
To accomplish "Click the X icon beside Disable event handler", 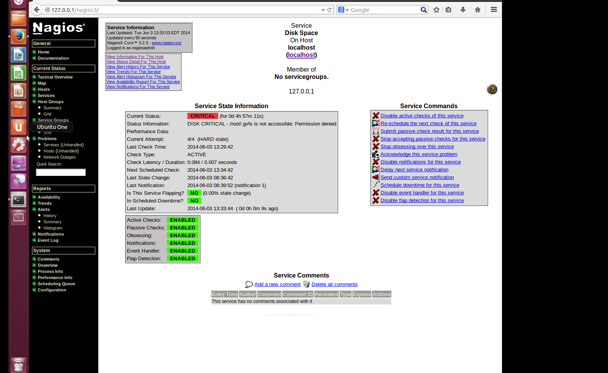I will [376, 192].
